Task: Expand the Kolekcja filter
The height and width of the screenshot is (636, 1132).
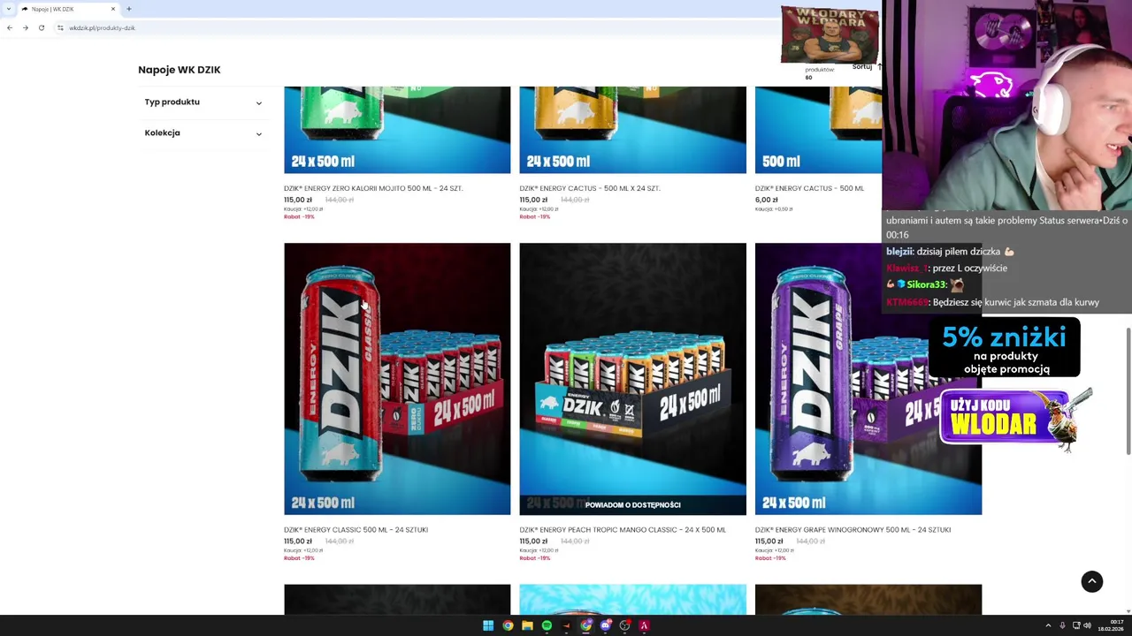Action: [x=203, y=133]
